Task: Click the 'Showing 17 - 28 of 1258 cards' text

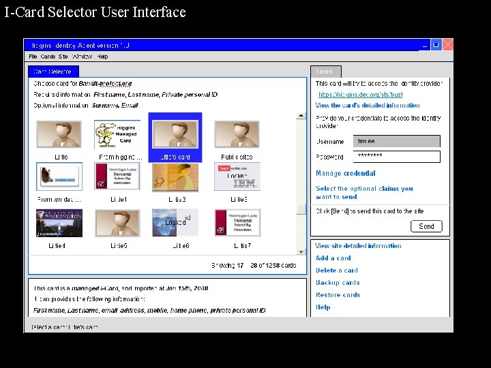Action: coord(254,265)
